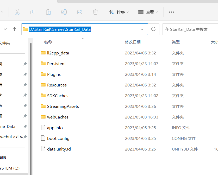This screenshot has height=175, width=218.
Task: Click the Paste clipboard icon
Action: click(x=48, y=12)
